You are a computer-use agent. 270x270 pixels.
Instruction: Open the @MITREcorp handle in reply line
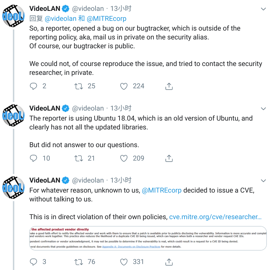coord(106,19)
